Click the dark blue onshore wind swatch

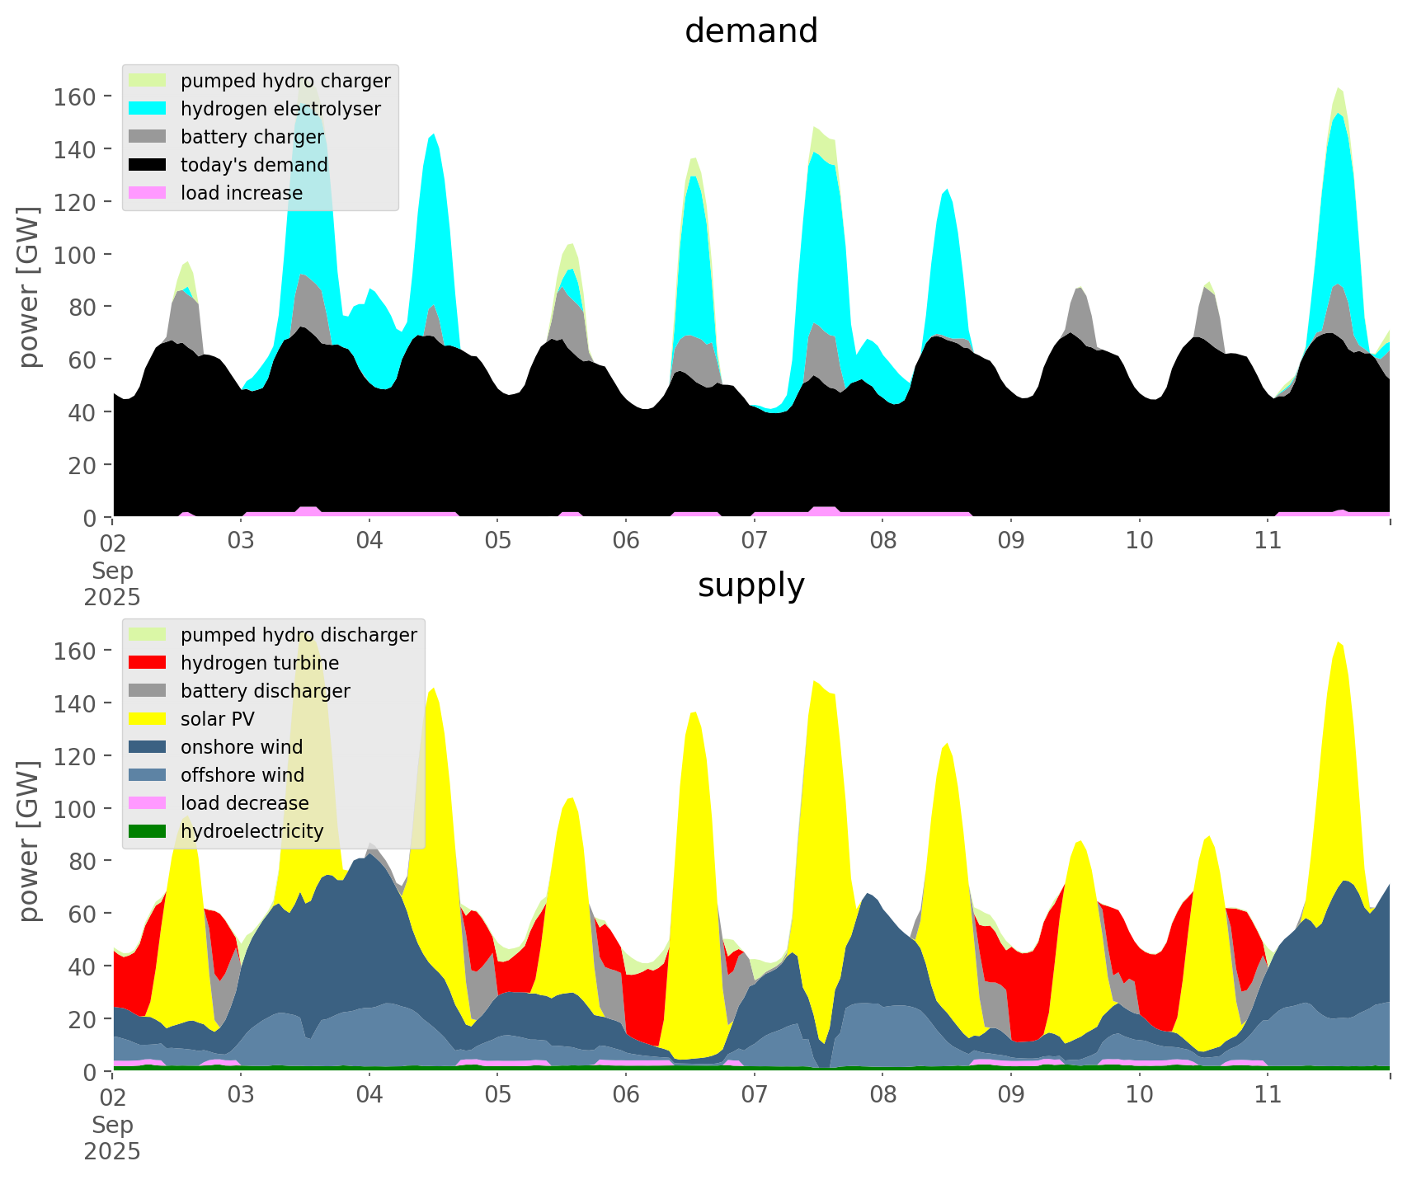148,747
